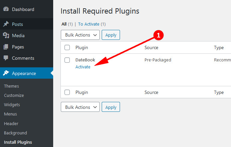This screenshot has width=231, height=147.
Task: Click the Pages document icon
Action: click(x=6, y=47)
